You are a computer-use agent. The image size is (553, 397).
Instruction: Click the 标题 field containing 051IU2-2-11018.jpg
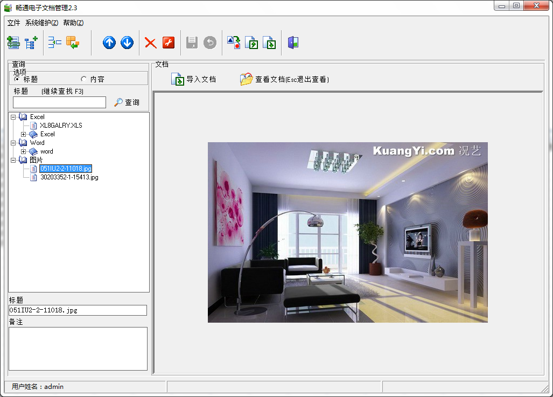[x=78, y=310]
